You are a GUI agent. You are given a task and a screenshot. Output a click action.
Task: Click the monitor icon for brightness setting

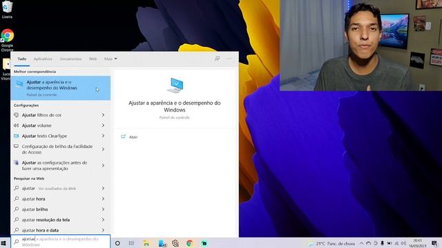click(17, 147)
